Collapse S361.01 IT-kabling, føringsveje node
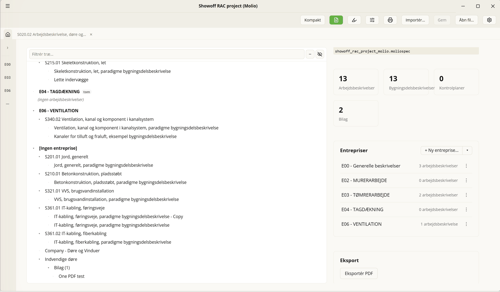 coord(39,208)
